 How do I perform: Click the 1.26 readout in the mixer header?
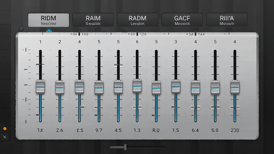point(143,34)
